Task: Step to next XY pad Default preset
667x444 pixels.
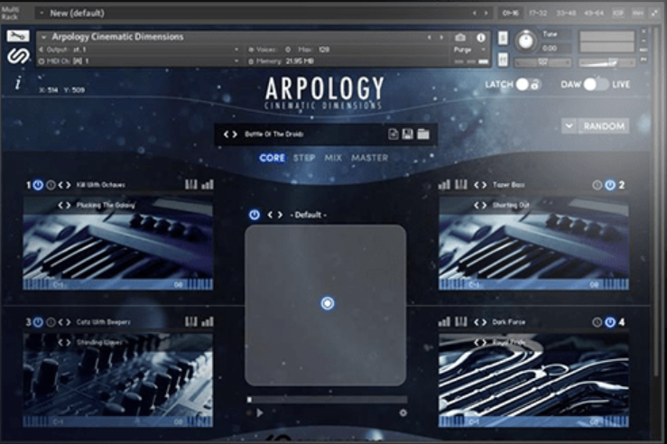Action: pos(280,215)
